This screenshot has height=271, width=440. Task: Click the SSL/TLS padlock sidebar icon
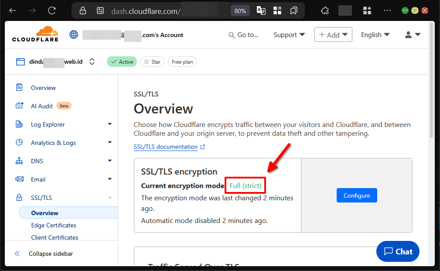(19, 197)
